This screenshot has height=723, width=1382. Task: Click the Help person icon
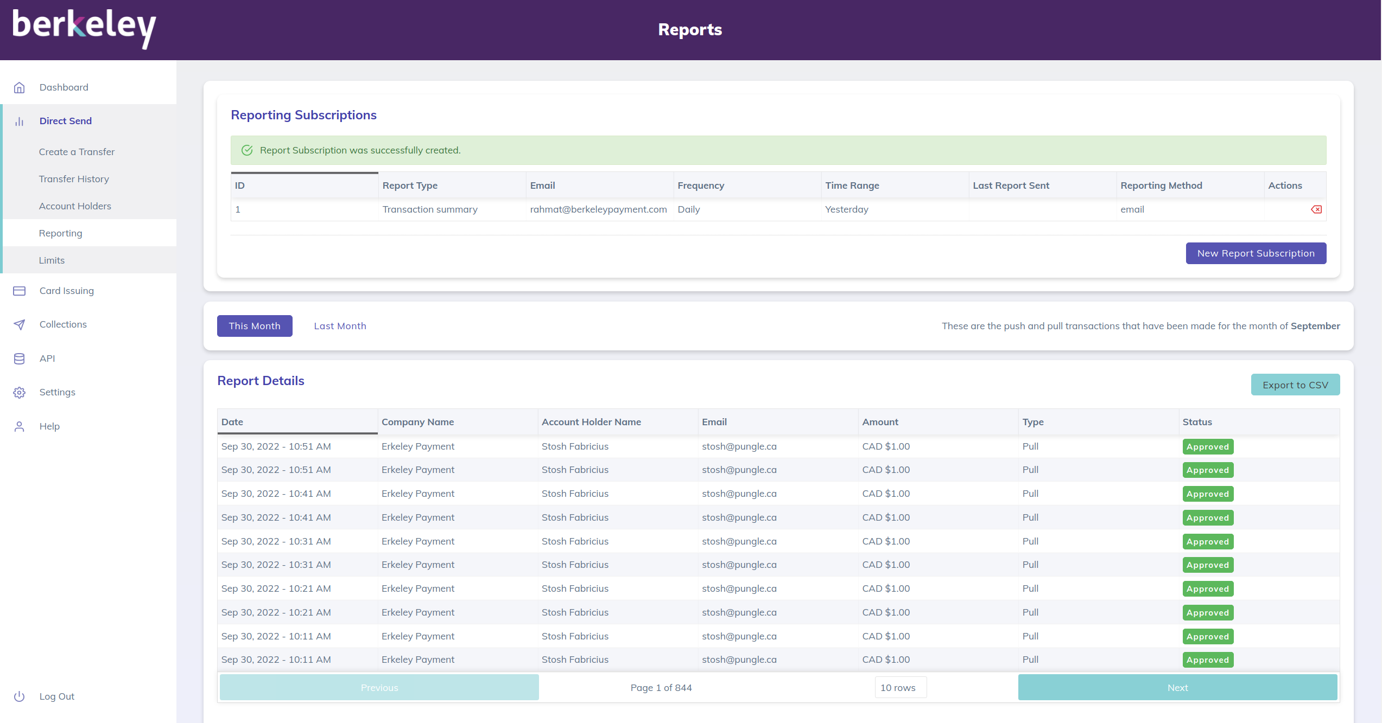point(20,427)
